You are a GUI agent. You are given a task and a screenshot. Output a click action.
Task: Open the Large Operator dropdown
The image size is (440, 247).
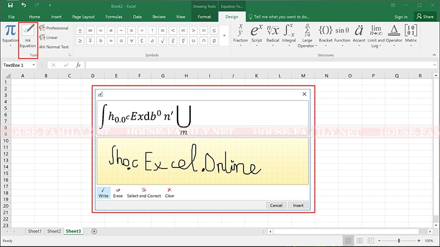pos(307,36)
